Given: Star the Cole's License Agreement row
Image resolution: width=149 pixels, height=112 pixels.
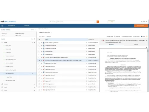Looking at the screenshot, I should click(41, 43).
